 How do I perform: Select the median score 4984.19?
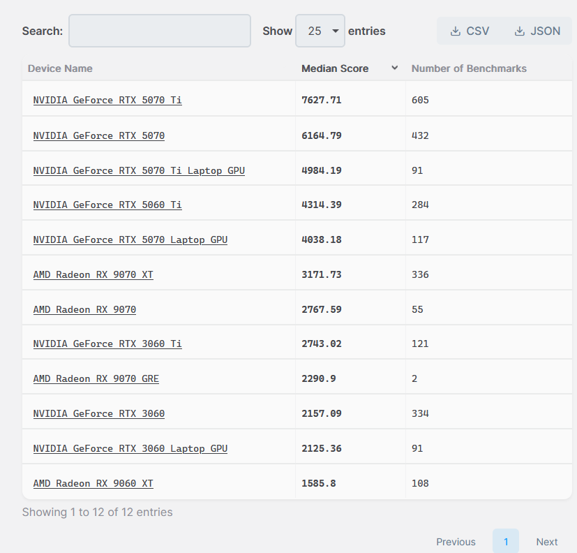click(322, 170)
